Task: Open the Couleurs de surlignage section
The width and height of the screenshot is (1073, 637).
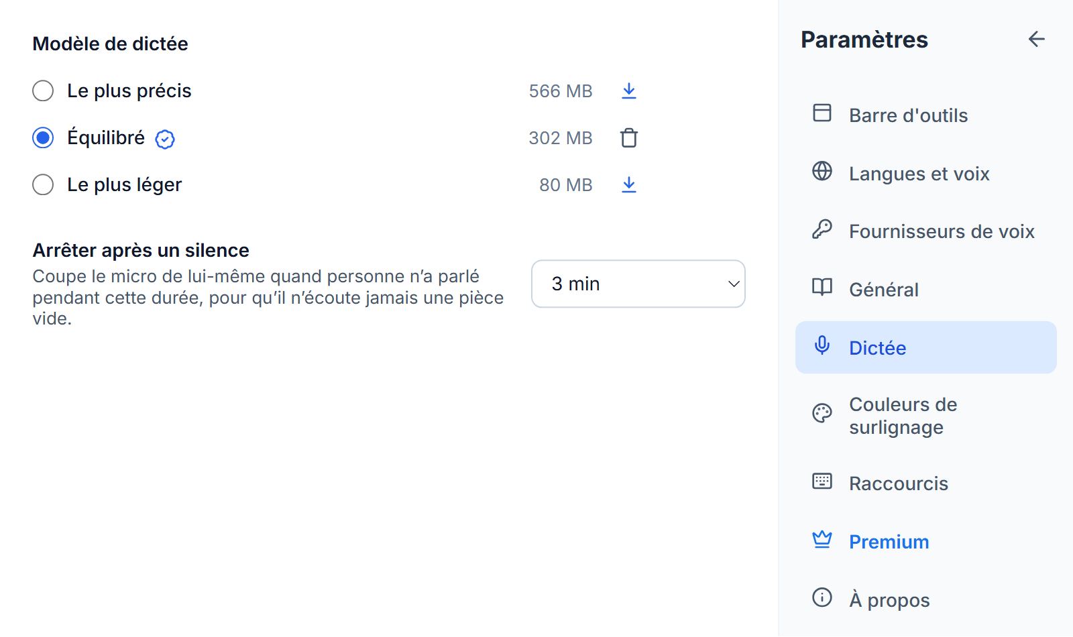Action: [926, 416]
